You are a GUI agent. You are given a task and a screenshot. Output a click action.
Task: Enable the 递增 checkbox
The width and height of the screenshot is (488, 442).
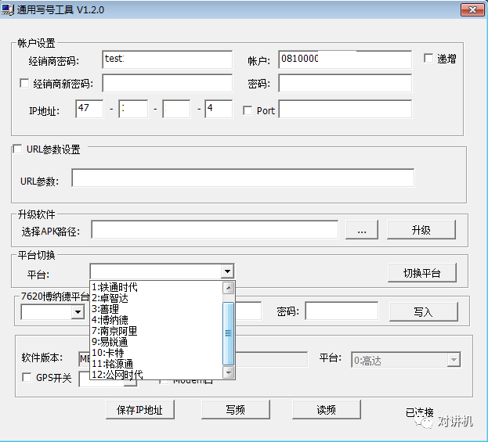point(428,58)
